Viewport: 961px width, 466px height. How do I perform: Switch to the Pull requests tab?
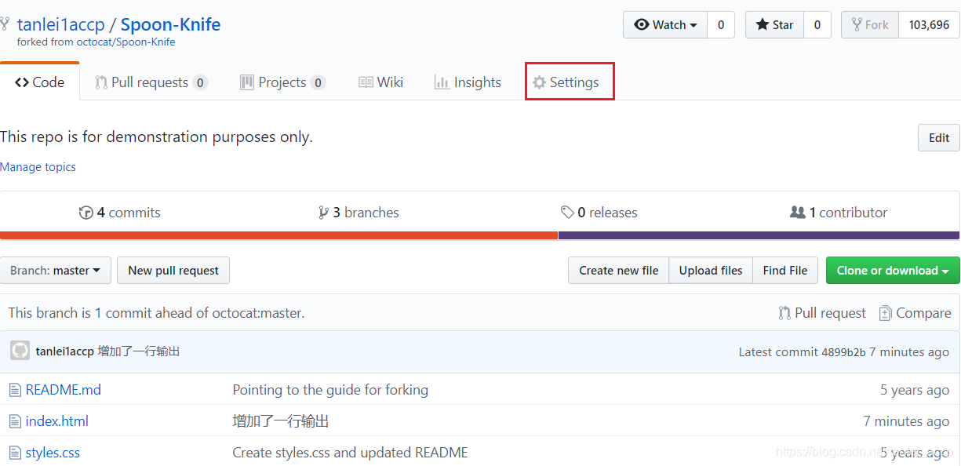pyautogui.click(x=151, y=82)
